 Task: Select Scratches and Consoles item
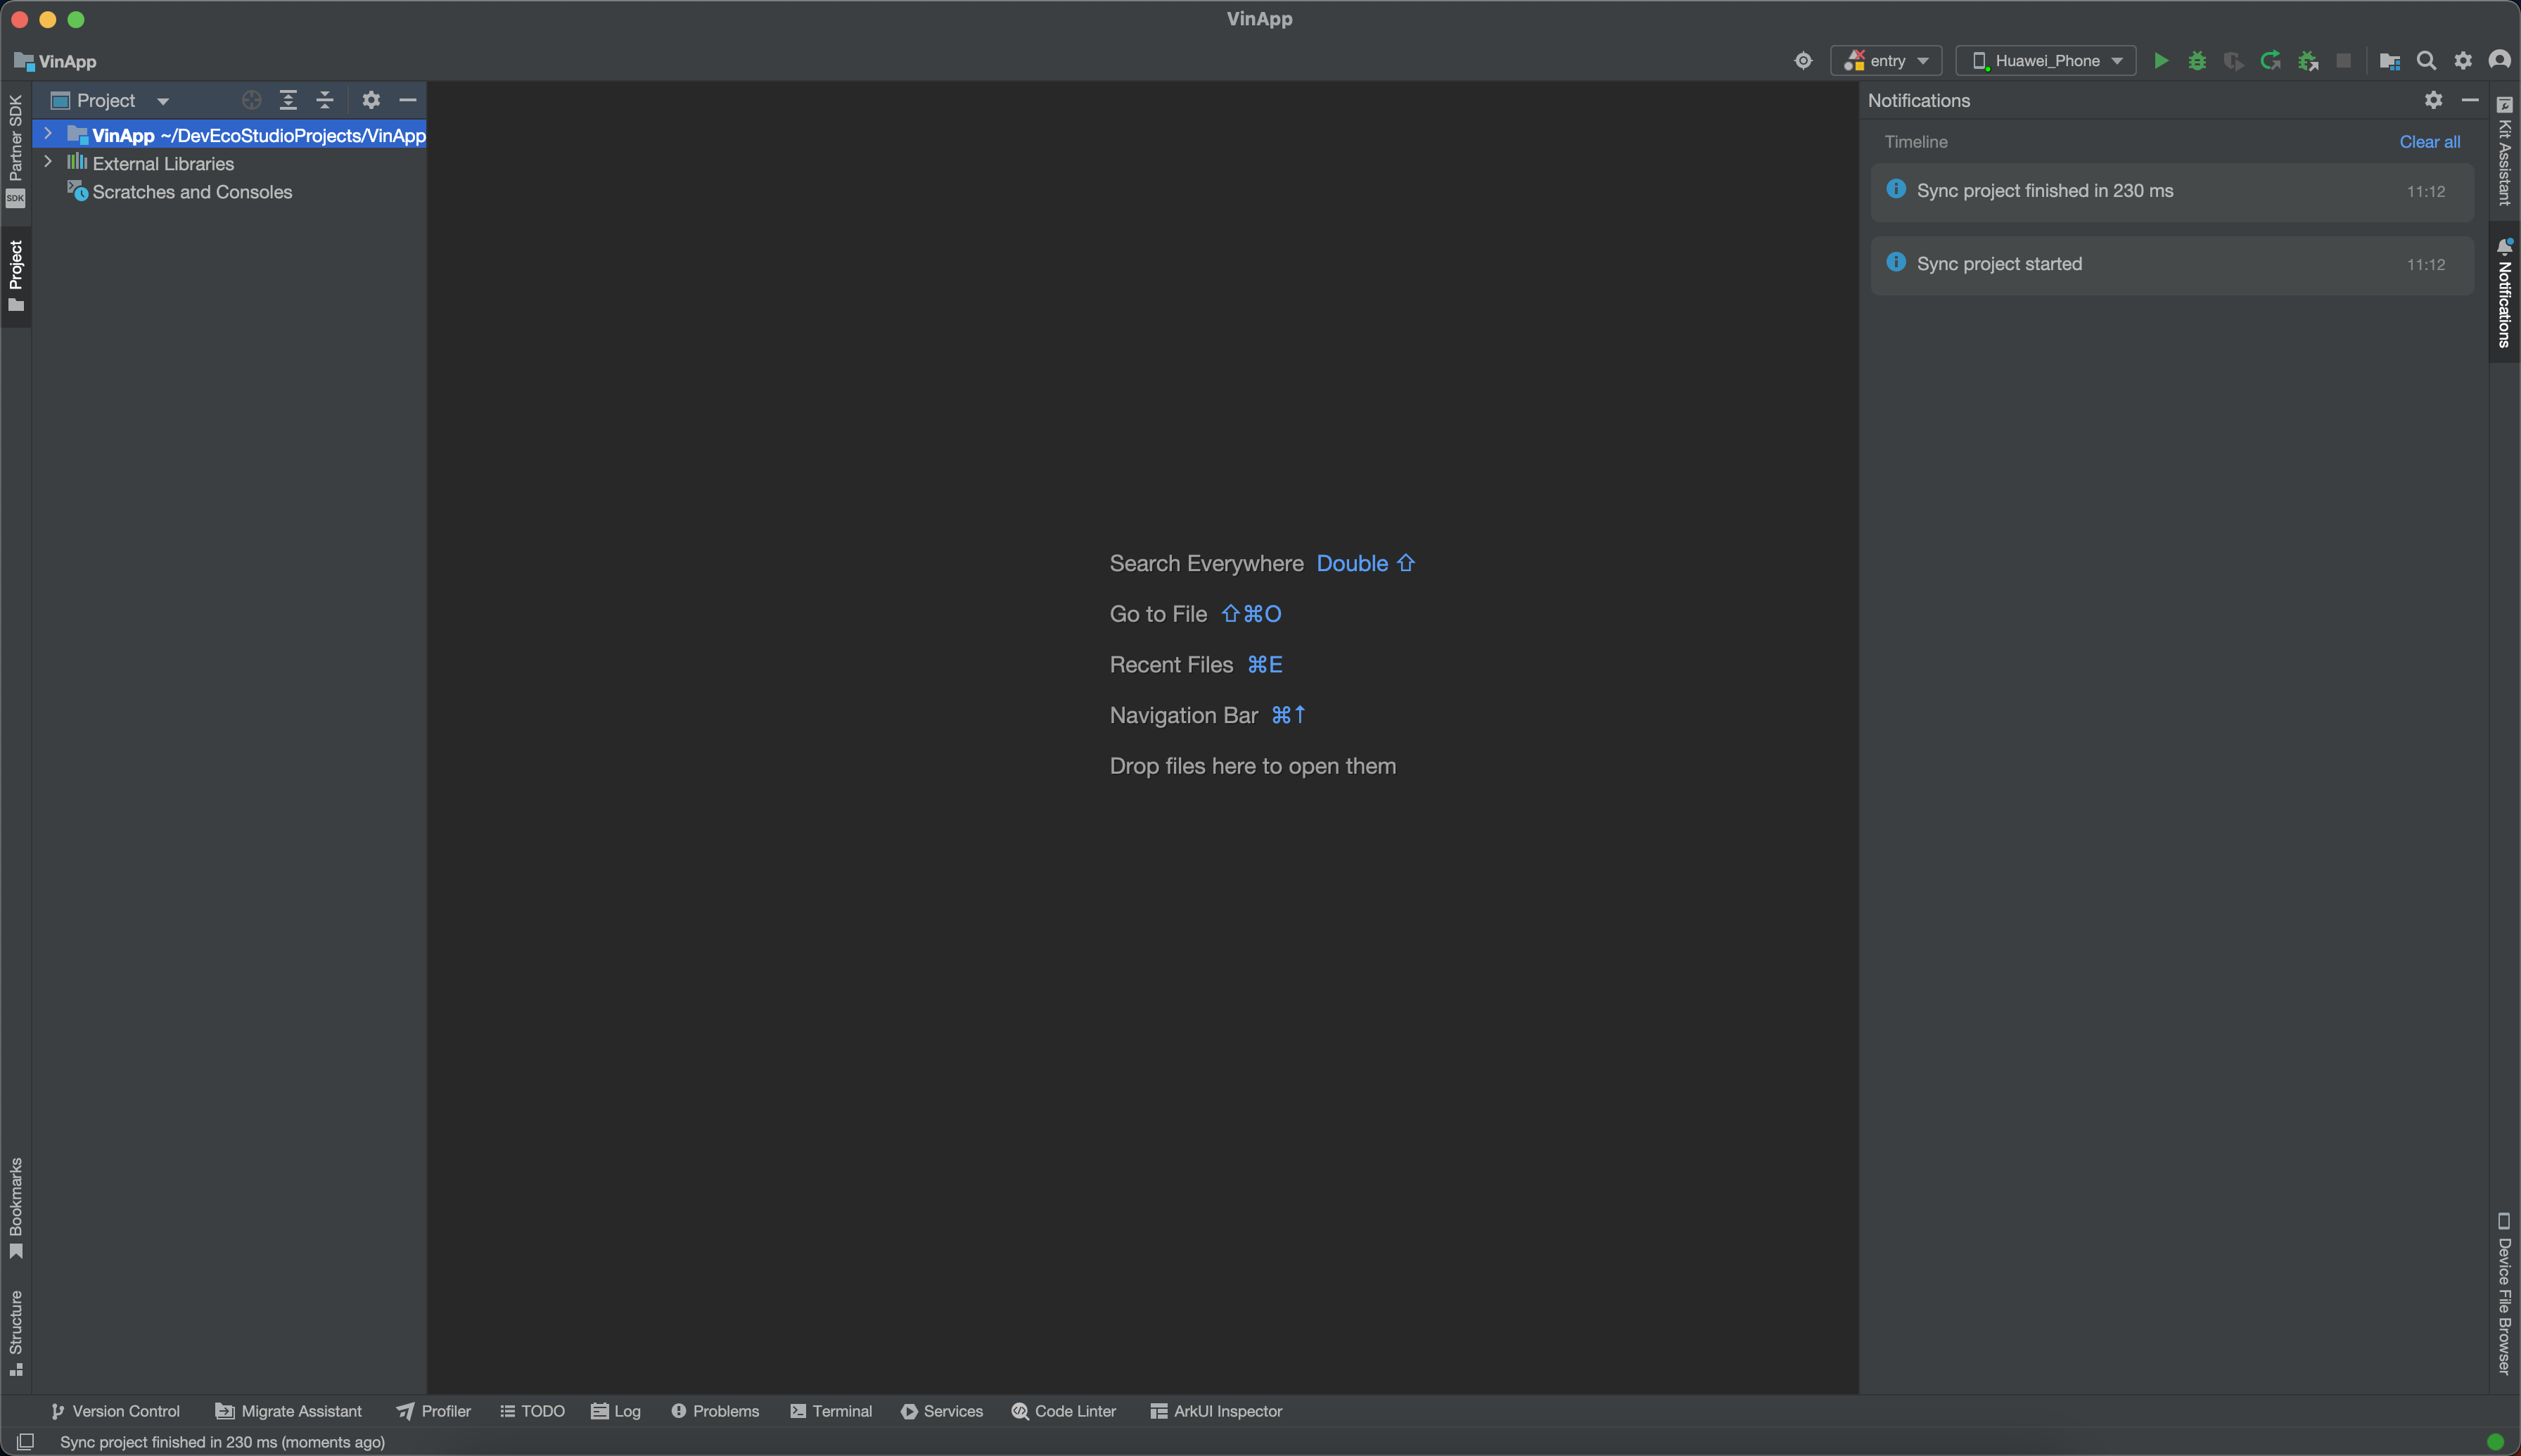192,192
